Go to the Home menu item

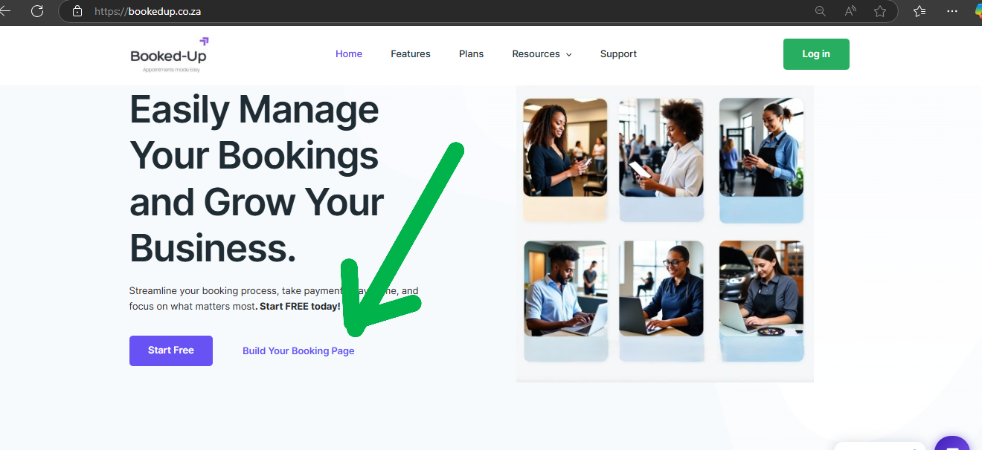(349, 54)
